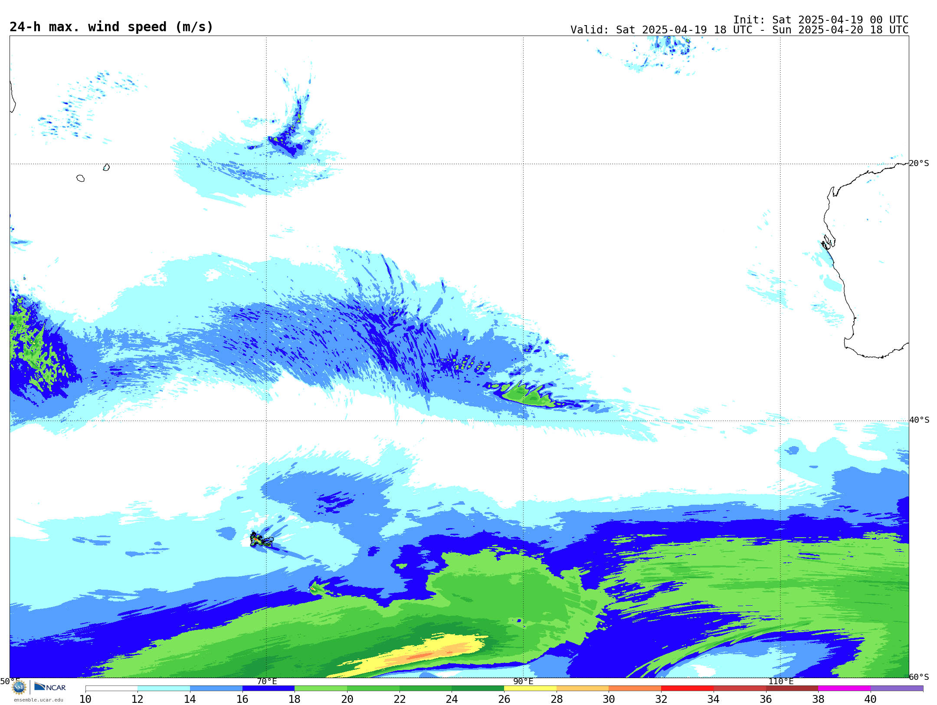Screen dimensions: 937x705
Task: Click the plot title '24-h max. wind speed (m/s)'
Action: 111,27
